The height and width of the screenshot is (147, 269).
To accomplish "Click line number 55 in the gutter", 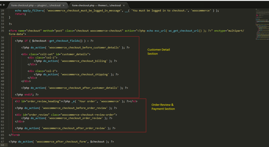I will pos(3,101).
